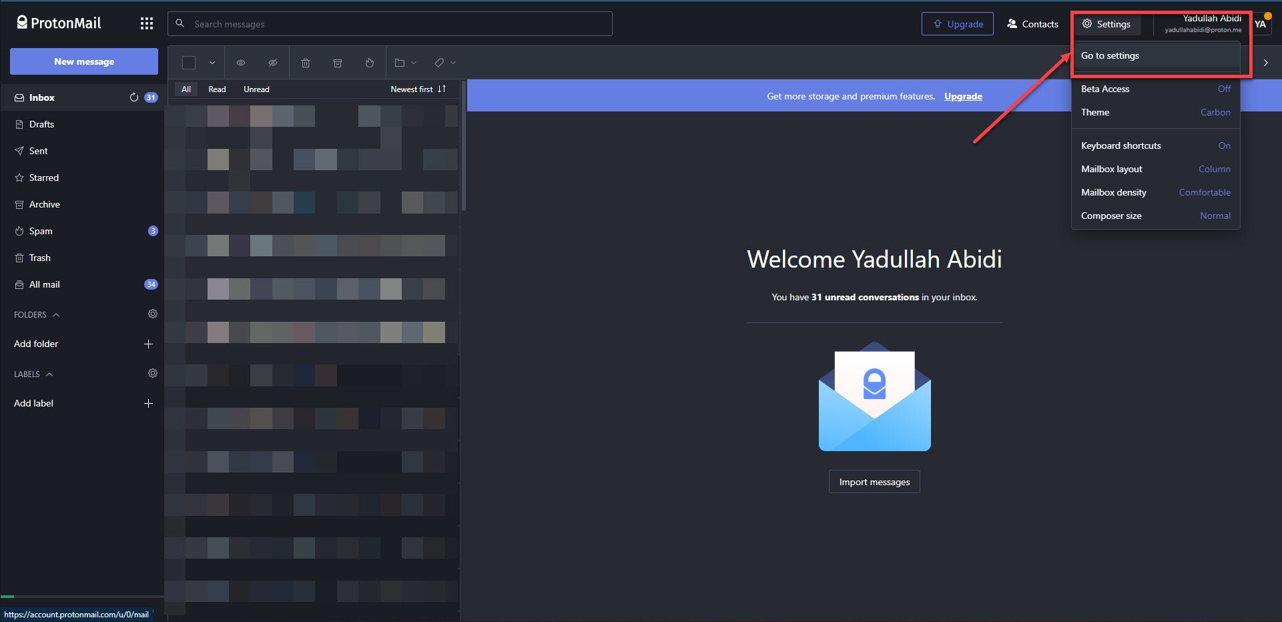Switch to the Read filter tab
This screenshot has width=1282, height=622.
217,89
